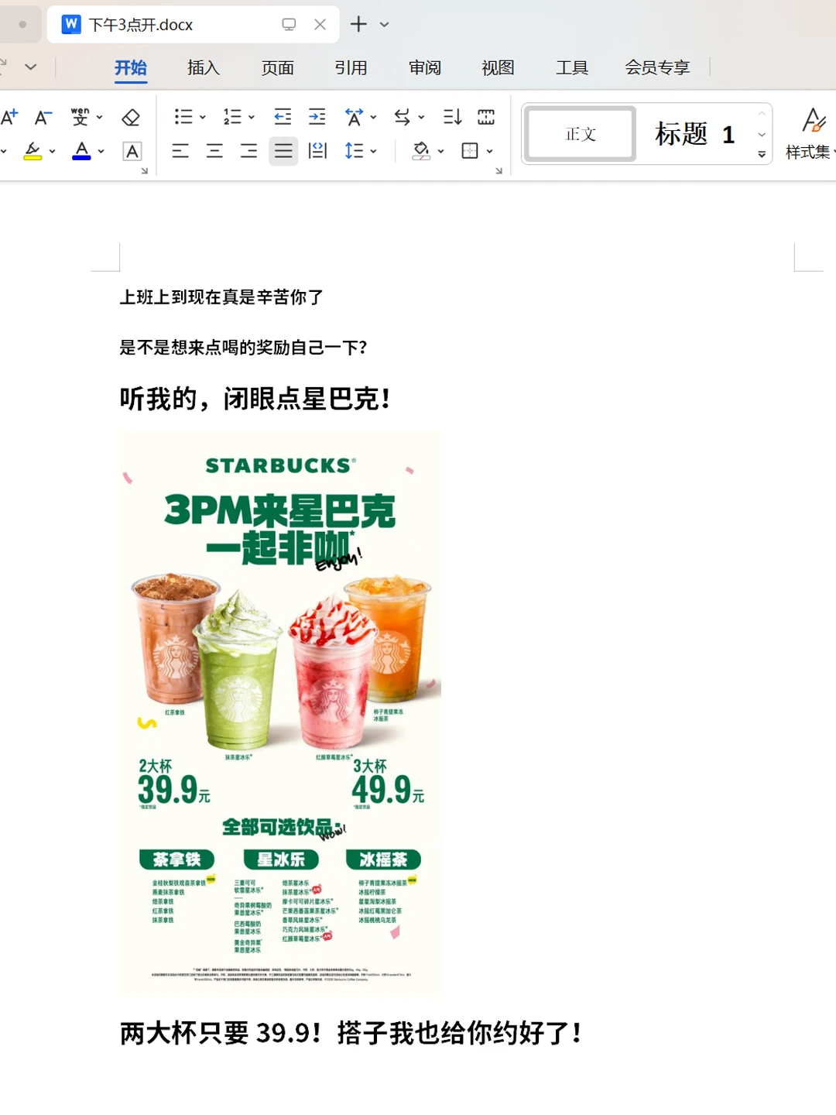The image size is (836, 1115).
Task: Click the borders icon
Action: (x=470, y=151)
